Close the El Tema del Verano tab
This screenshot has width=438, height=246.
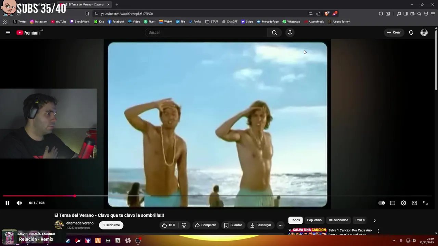tap(108, 4)
